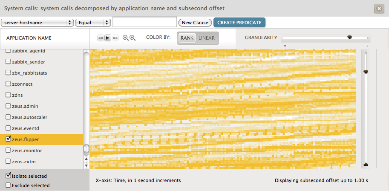Click the granularity slider handle
The image size is (389, 191).
click(x=350, y=38)
